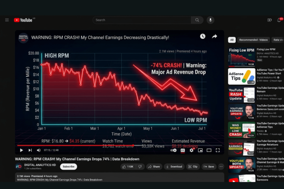
Task: Open the AdSense Tips thumbnail
Action: pos(241,77)
